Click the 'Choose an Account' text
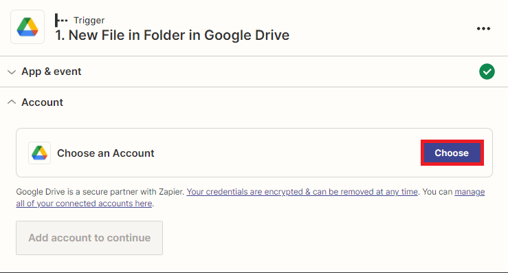 tap(106, 153)
